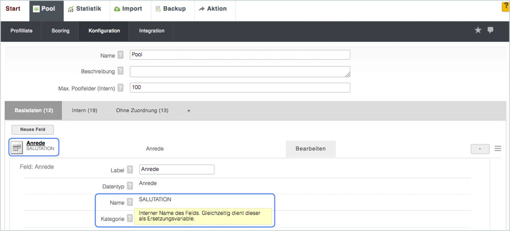Click help icon beside Kategorie label
The width and height of the screenshot is (510, 231).
[130, 218]
